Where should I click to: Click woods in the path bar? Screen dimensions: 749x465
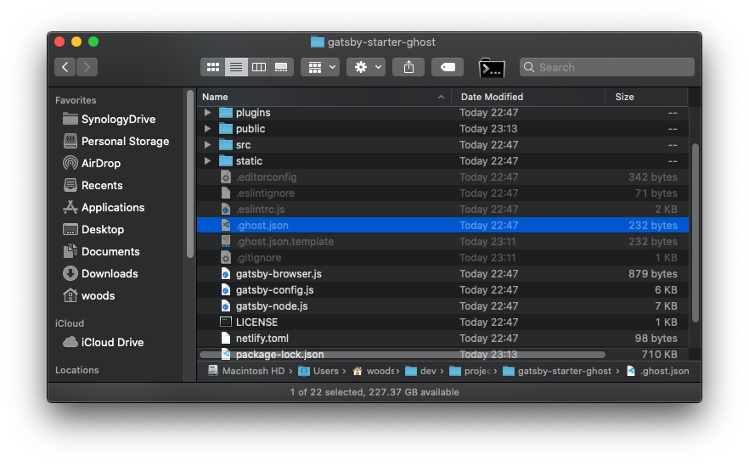click(x=374, y=371)
